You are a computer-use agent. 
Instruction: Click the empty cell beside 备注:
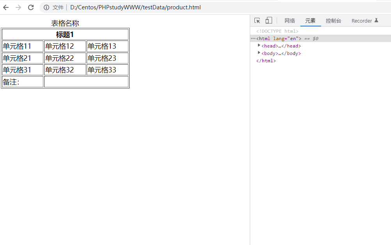tap(86, 82)
